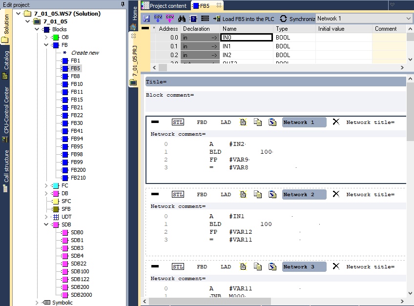414x306 pixels.
Task: Click the Synchronize button
Action: click(297, 19)
